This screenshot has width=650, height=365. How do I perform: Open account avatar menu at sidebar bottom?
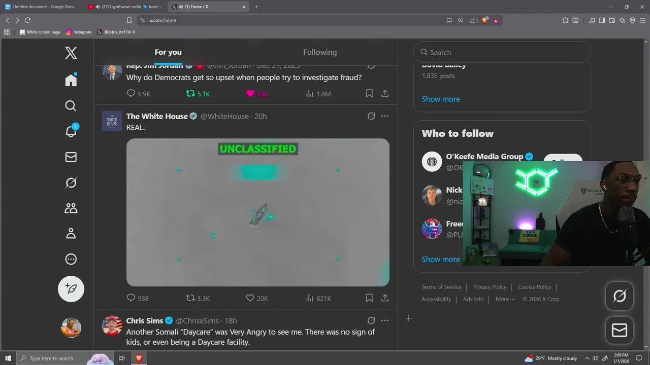(x=71, y=327)
